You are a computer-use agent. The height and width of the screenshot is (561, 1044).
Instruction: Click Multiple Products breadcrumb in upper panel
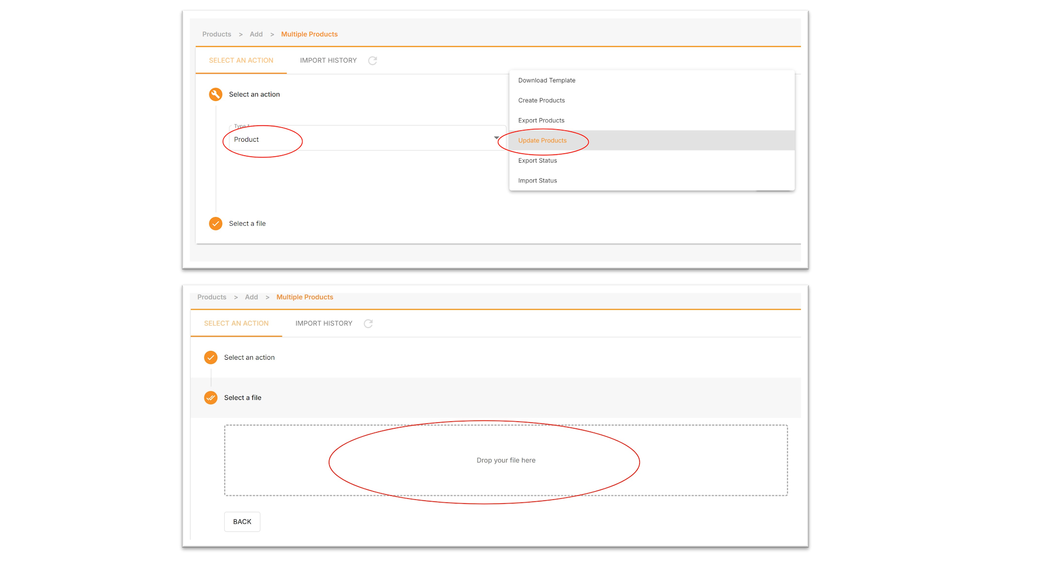coord(309,34)
